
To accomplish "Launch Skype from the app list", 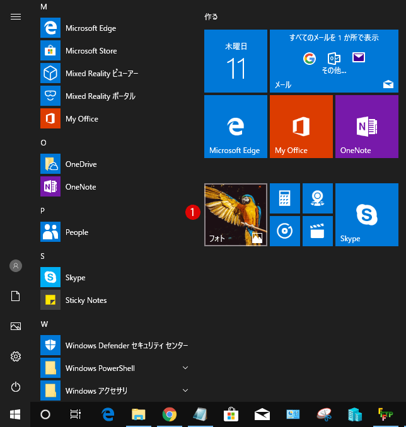I will pyautogui.click(x=115, y=277).
